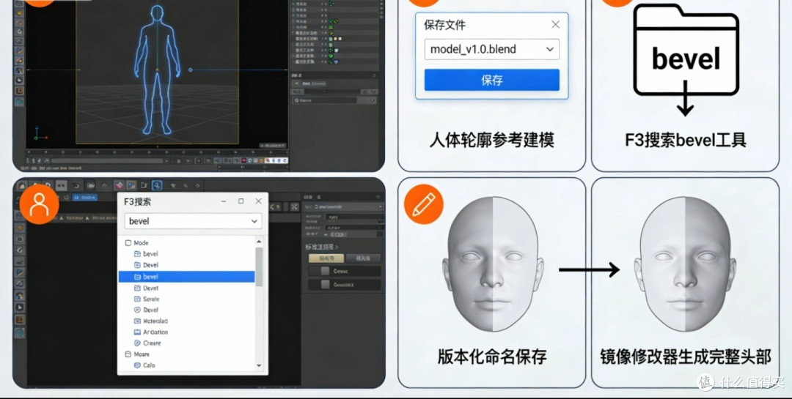
Task: Toggle the Mode checkbox in search results
Action: coord(128,242)
